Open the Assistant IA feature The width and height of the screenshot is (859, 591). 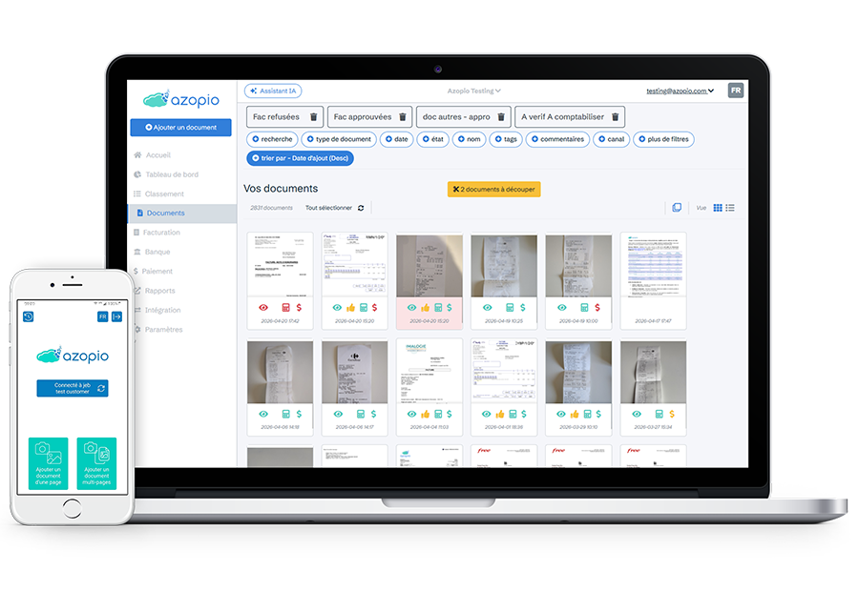(273, 90)
